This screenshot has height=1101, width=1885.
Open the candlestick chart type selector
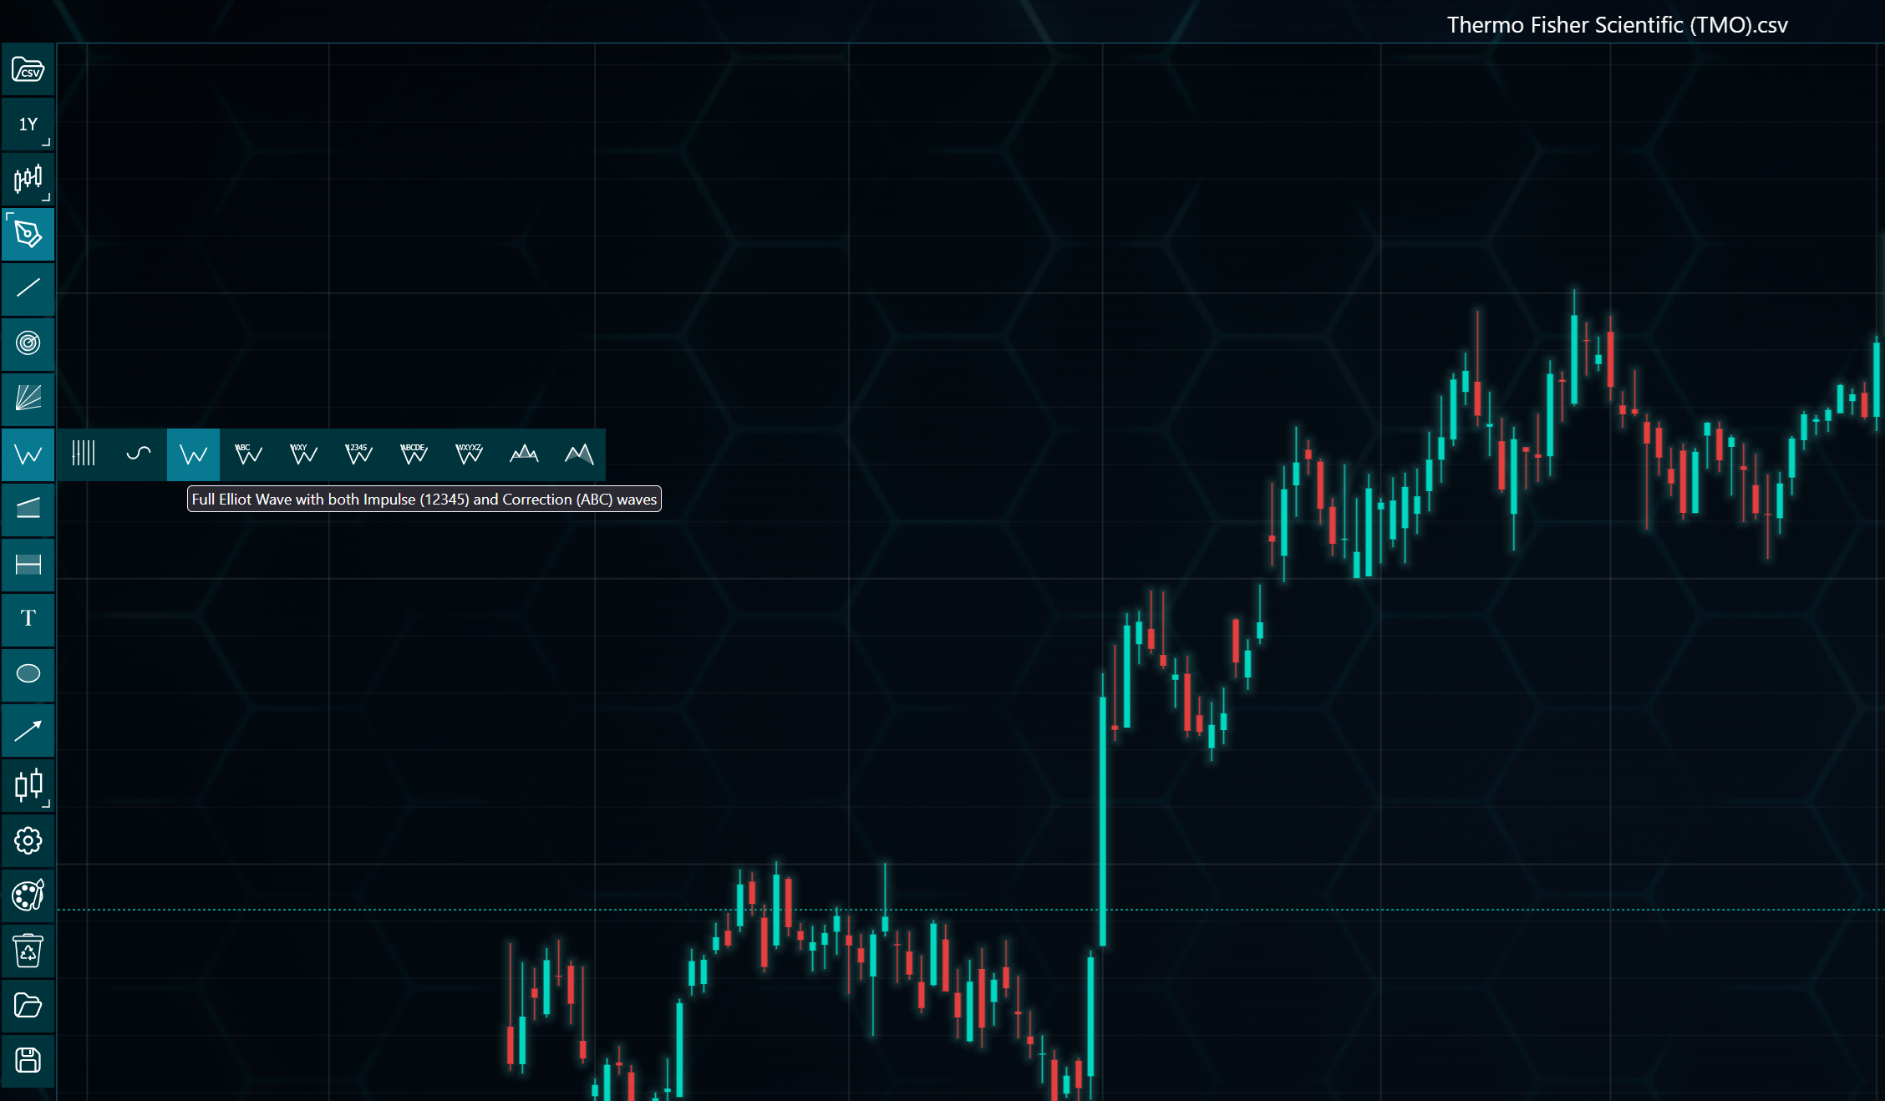[x=28, y=180]
